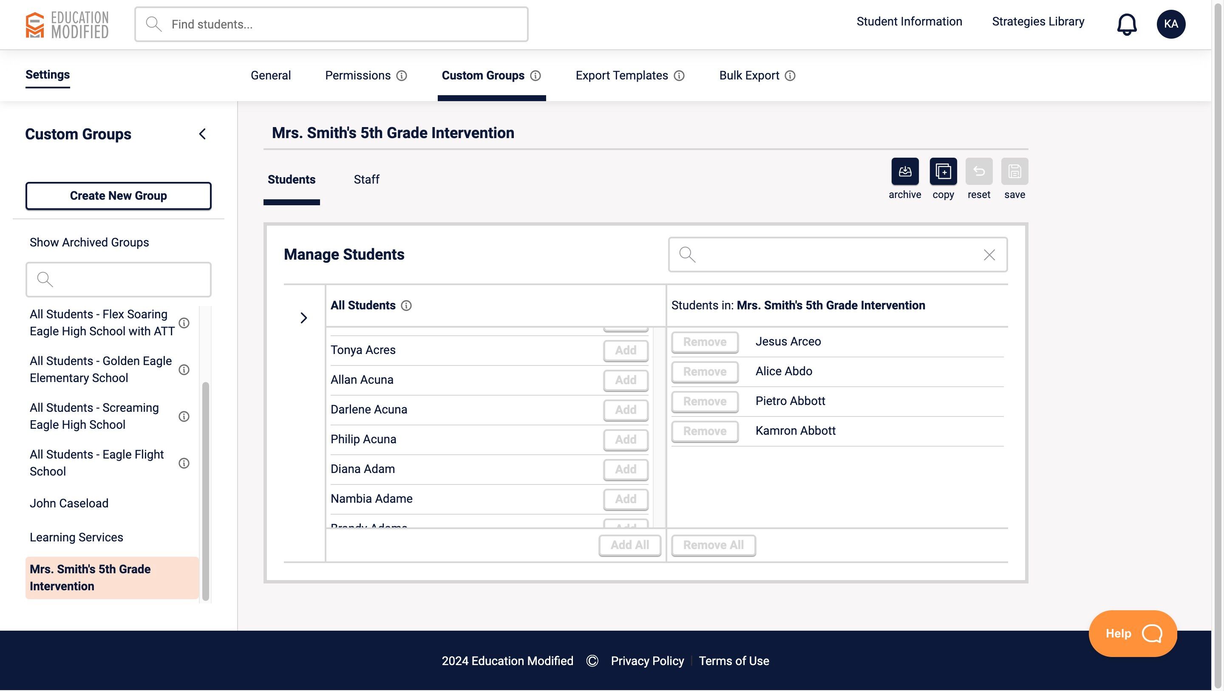Screen dimensions: 1224x691
Task: Remove Pietro Abbott from the group
Action: 704,402
